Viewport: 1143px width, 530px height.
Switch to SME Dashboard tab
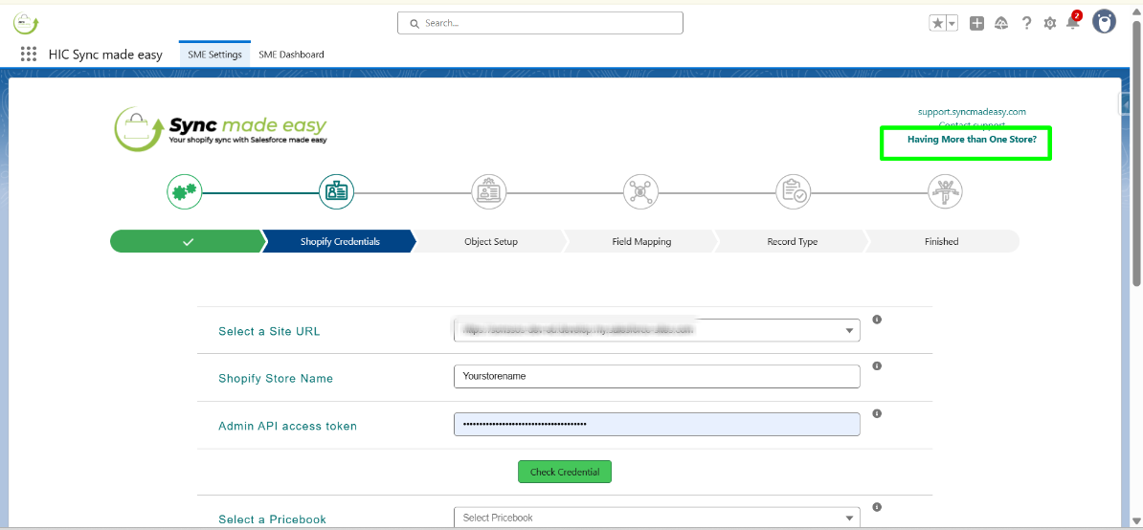(292, 55)
